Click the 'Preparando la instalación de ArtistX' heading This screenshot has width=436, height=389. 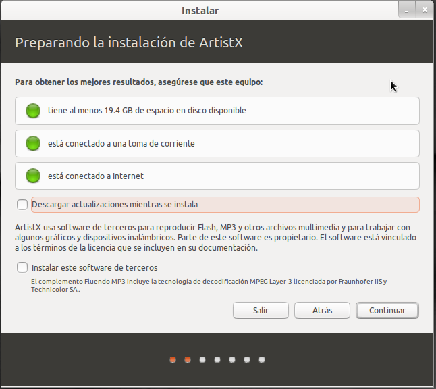click(129, 43)
